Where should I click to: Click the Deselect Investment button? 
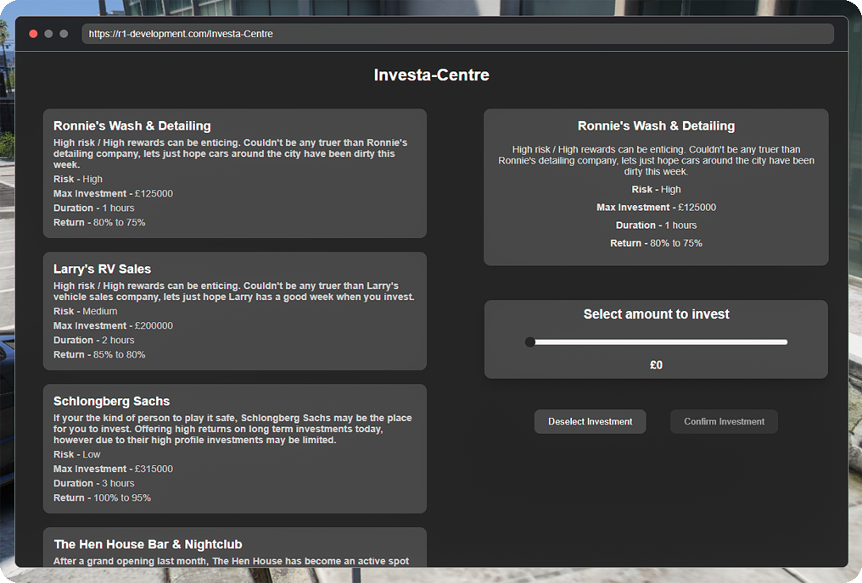coord(590,422)
